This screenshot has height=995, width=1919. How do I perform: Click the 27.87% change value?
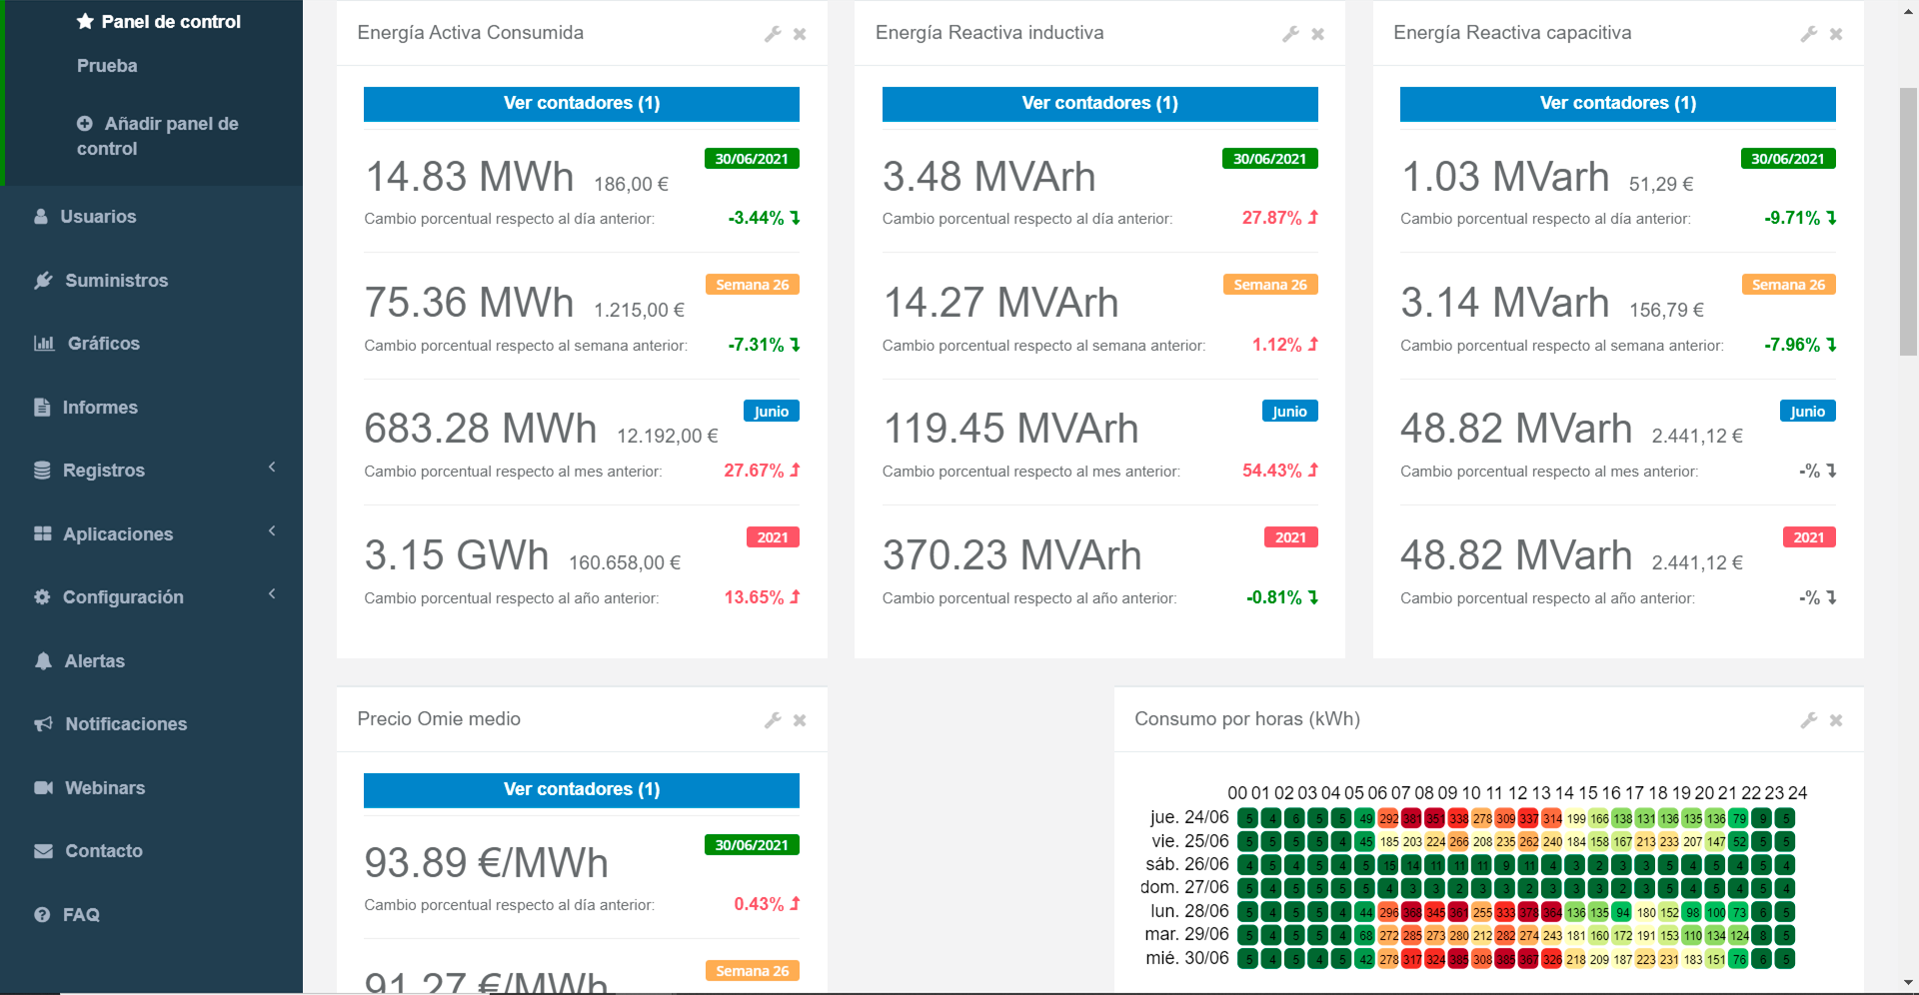(1271, 218)
